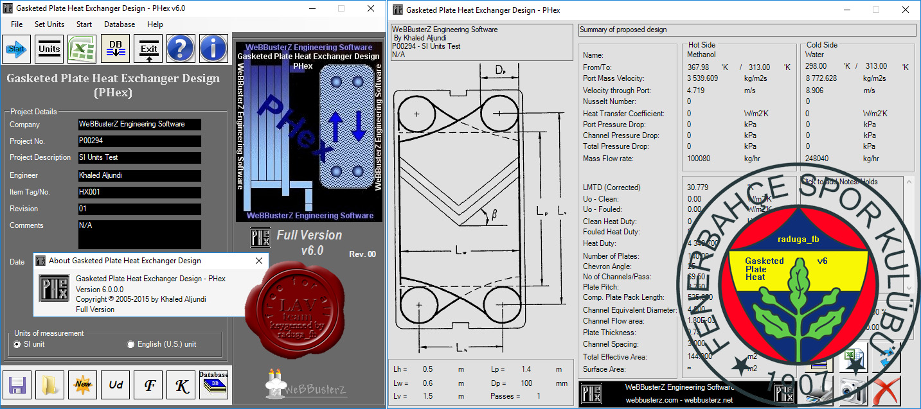The image size is (921, 409).
Task: Click the blue arrows icon in results window
Action: 888,357
